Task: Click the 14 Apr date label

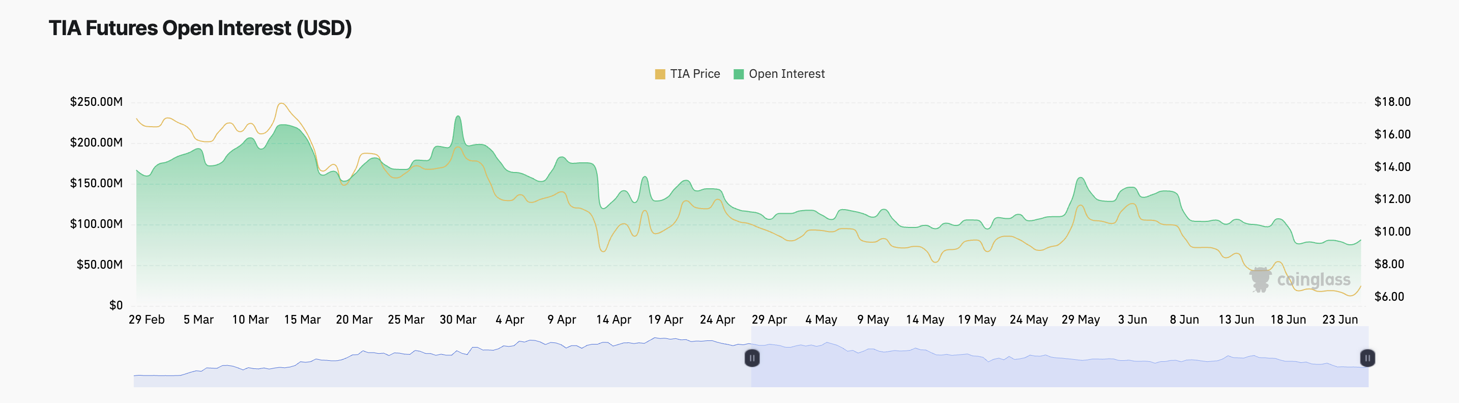Action: tap(614, 320)
